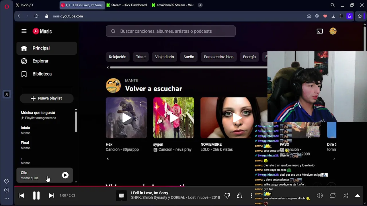The height and width of the screenshot is (206, 367).
Task: Create a Nueva playlist
Action: [46, 98]
